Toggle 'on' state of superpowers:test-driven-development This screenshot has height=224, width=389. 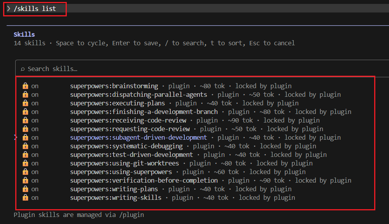click(x=35, y=155)
